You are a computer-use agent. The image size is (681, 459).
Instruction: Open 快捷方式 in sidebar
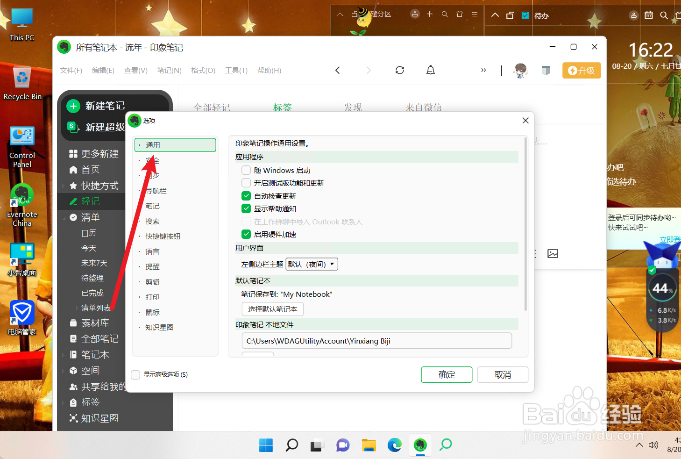tap(93, 186)
